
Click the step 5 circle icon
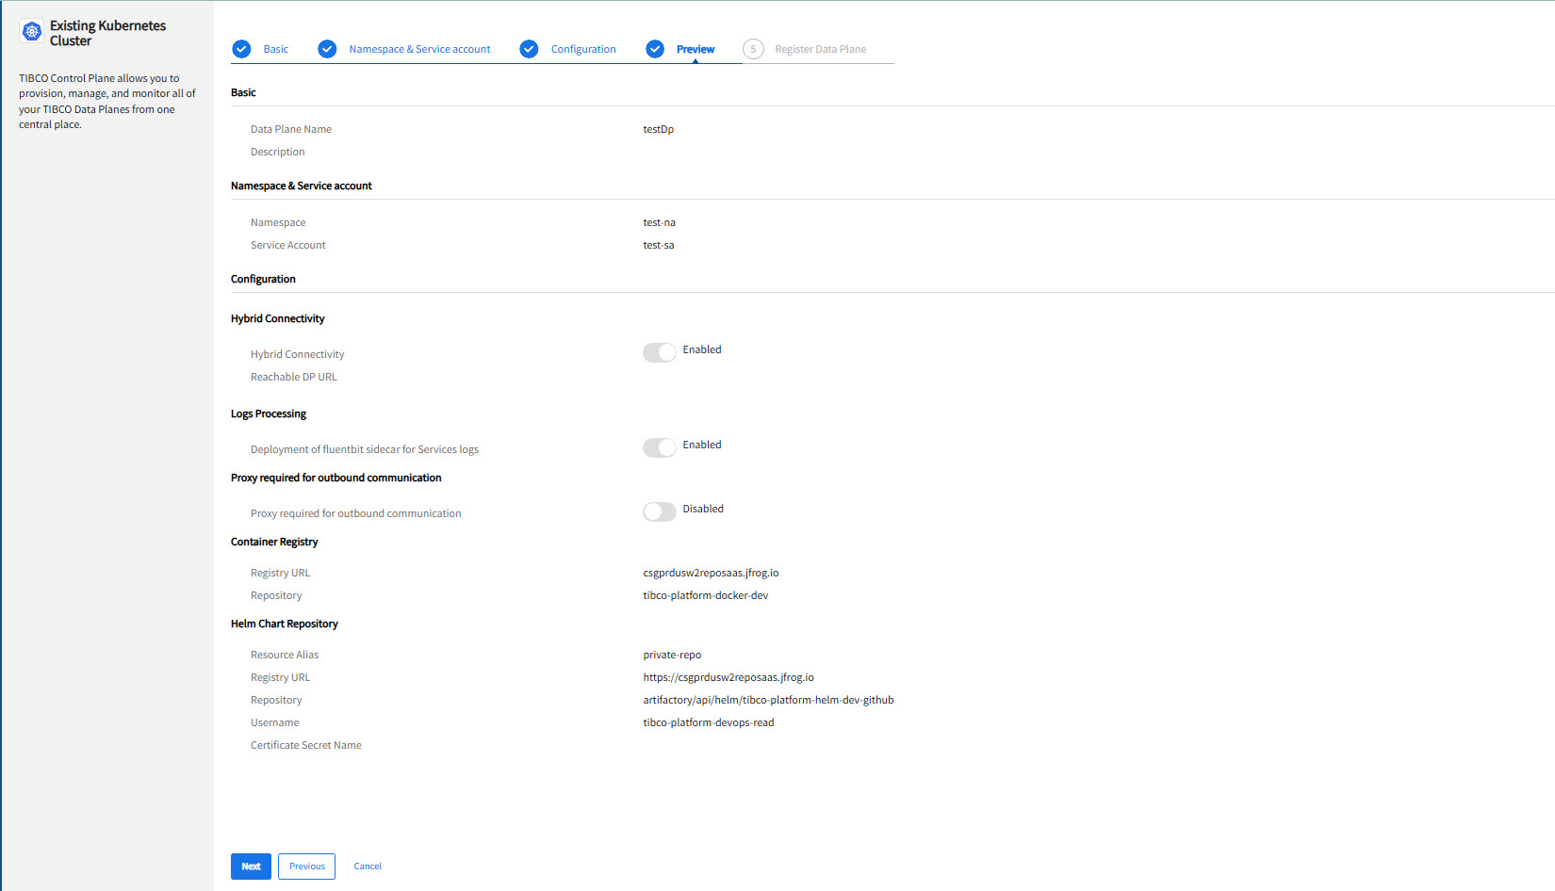(x=753, y=49)
